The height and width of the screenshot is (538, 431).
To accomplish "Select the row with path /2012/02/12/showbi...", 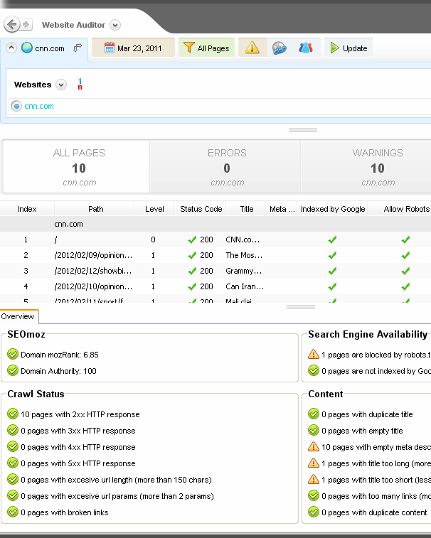I will coord(92,271).
